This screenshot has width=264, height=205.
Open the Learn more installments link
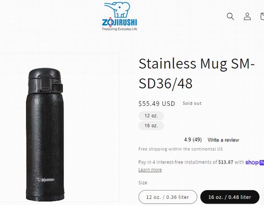point(150,169)
